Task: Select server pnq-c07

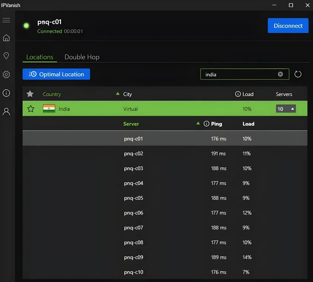Action: click(165, 227)
